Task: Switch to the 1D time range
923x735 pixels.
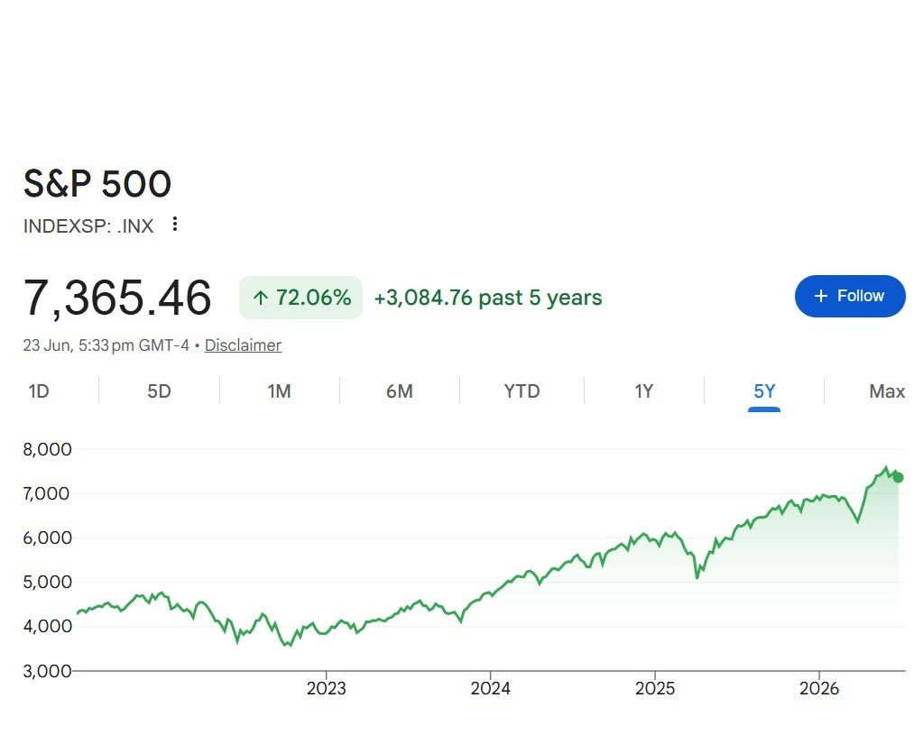Action: click(39, 391)
